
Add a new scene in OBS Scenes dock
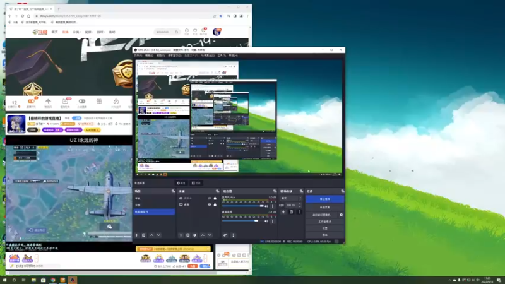tap(136, 235)
